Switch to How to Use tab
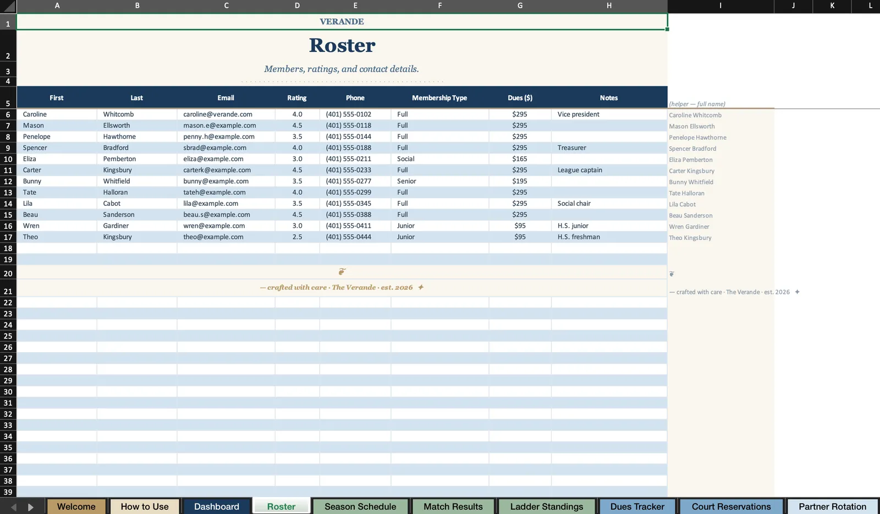The image size is (880, 514). click(145, 507)
